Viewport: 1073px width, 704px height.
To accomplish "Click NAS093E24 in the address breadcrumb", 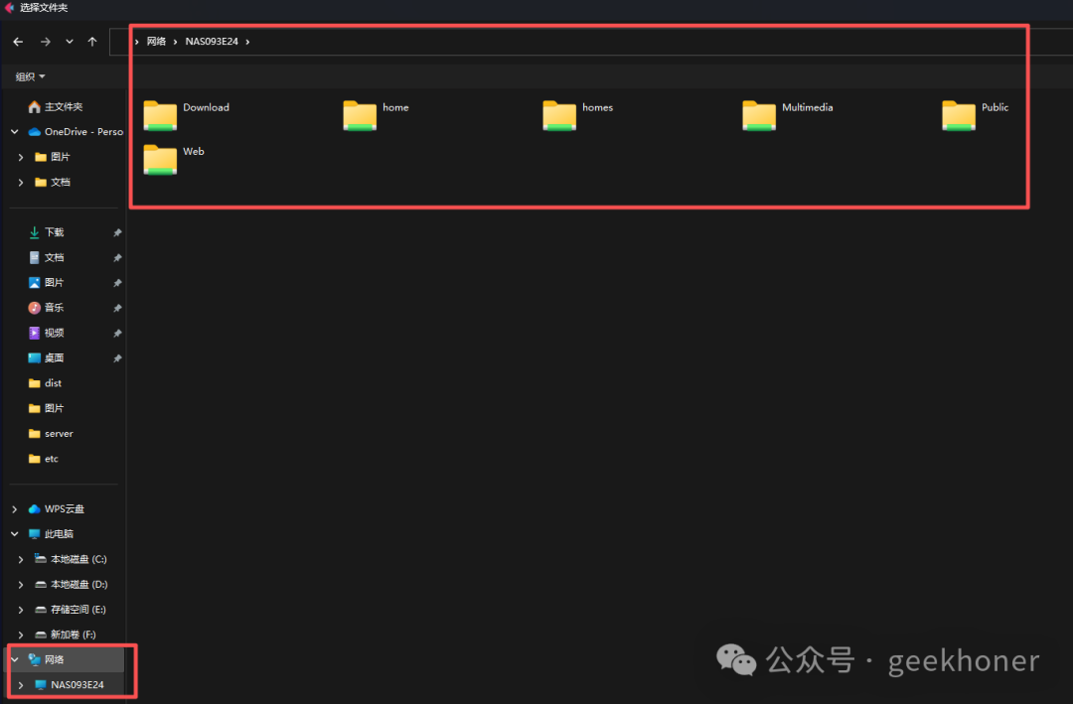I will pos(212,42).
